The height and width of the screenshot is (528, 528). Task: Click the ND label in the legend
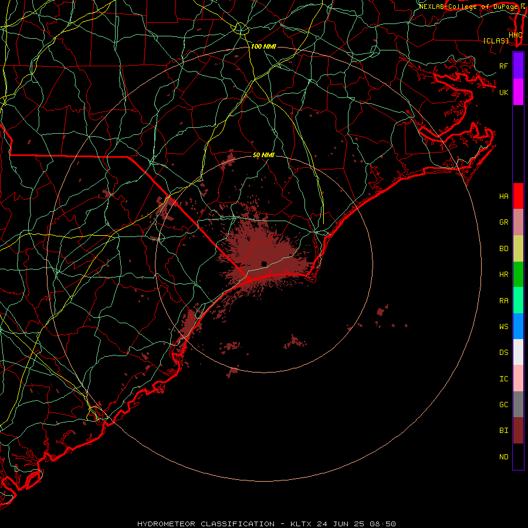click(504, 457)
